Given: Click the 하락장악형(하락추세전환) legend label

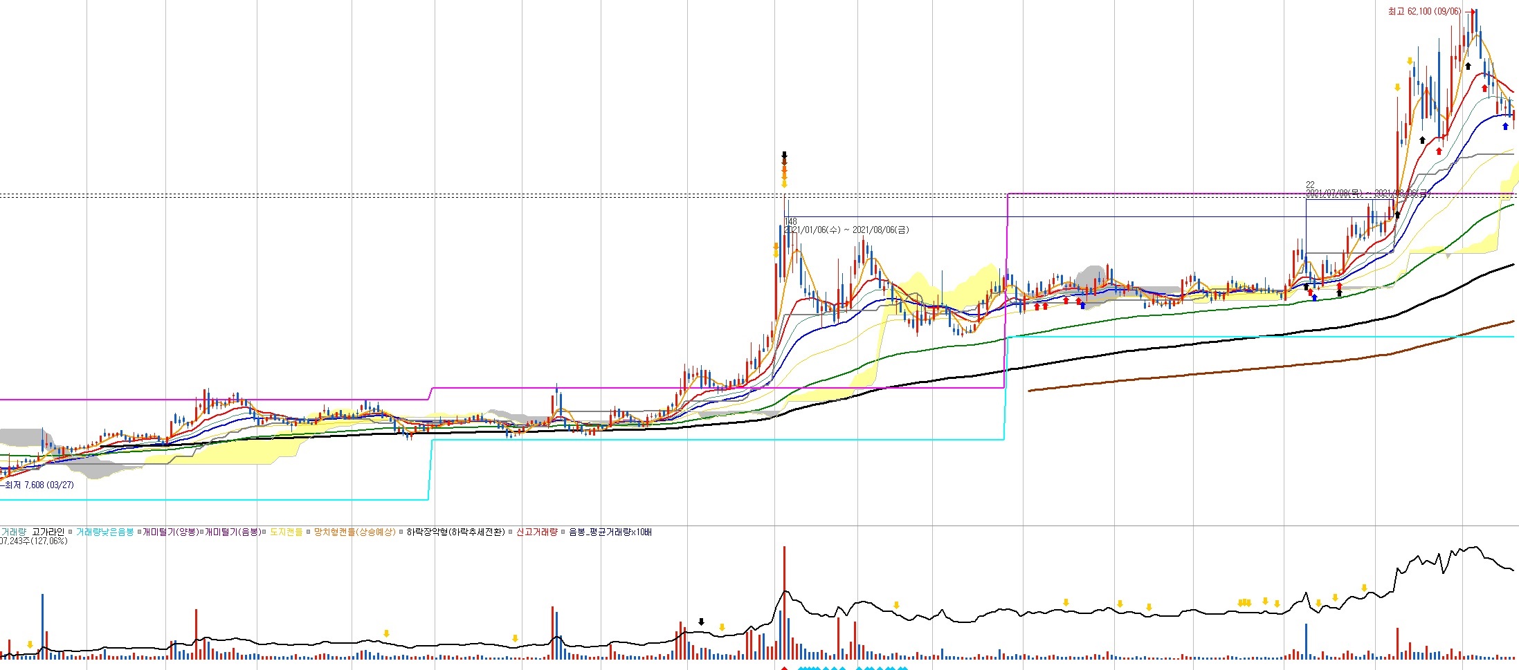Looking at the screenshot, I should pyautogui.click(x=455, y=532).
